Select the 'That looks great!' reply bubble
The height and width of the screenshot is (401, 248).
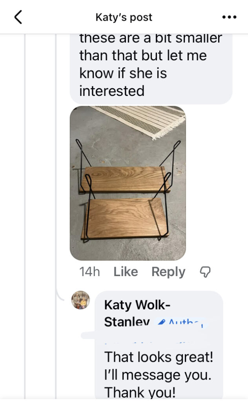[x=159, y=345]
